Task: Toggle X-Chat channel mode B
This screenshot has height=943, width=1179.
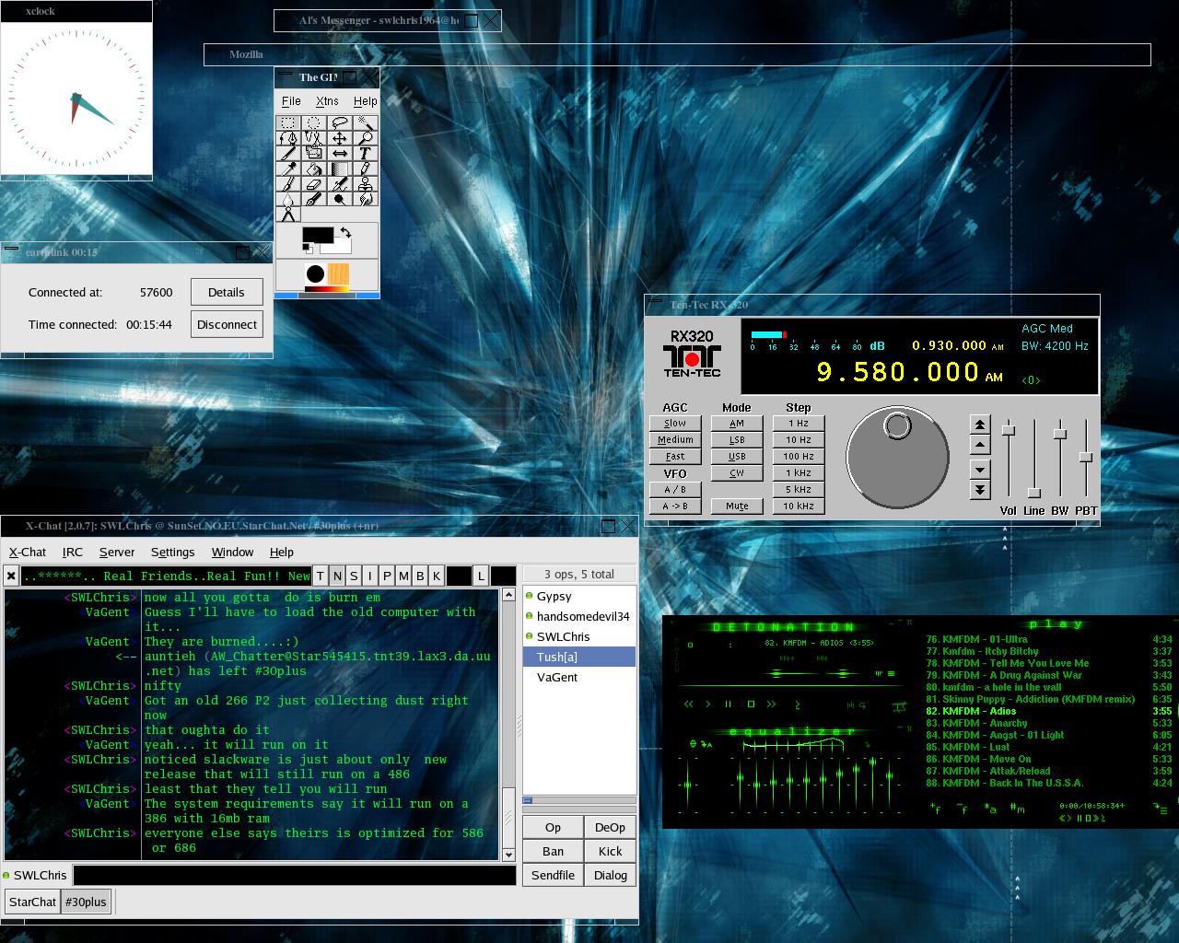Action: [x=420, y=576]
